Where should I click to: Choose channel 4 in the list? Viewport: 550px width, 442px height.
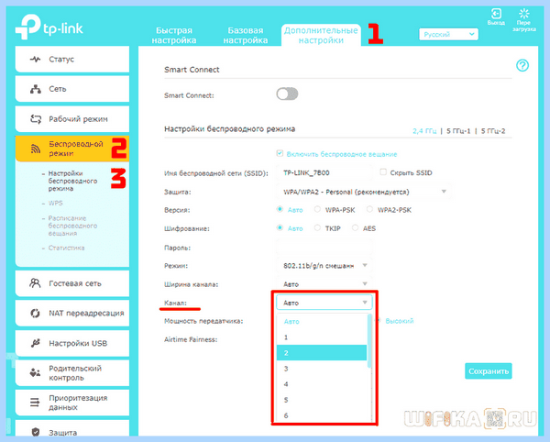[x=322, y=384]
